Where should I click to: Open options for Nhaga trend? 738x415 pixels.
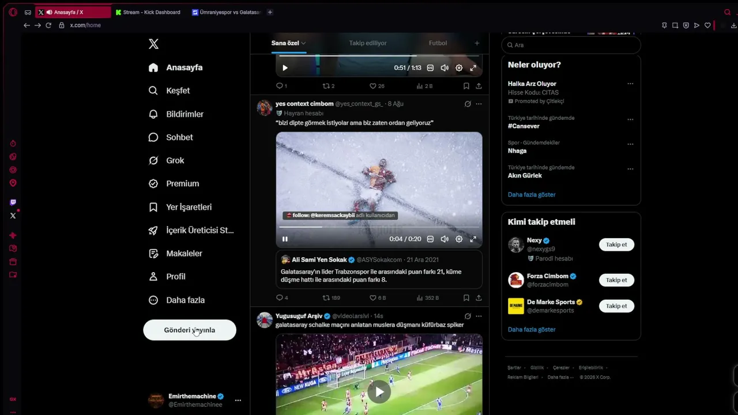[630, 144]
